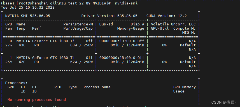240x107 pixels.
Task: Click the CUDA Version 12.2 text
Action: pyautogui.click(x=167, y=16)
